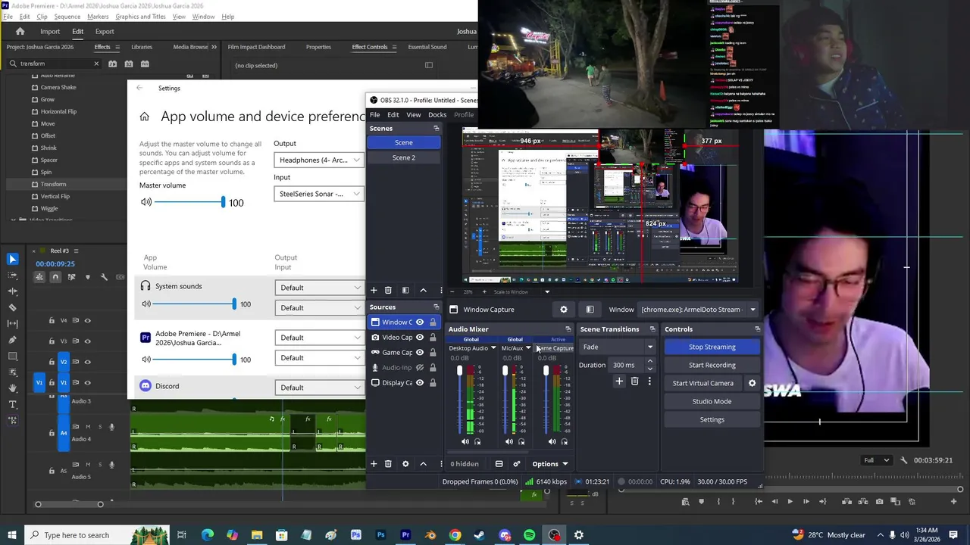
Task: Open the Output device dropdown
Action: click(319, 160)
